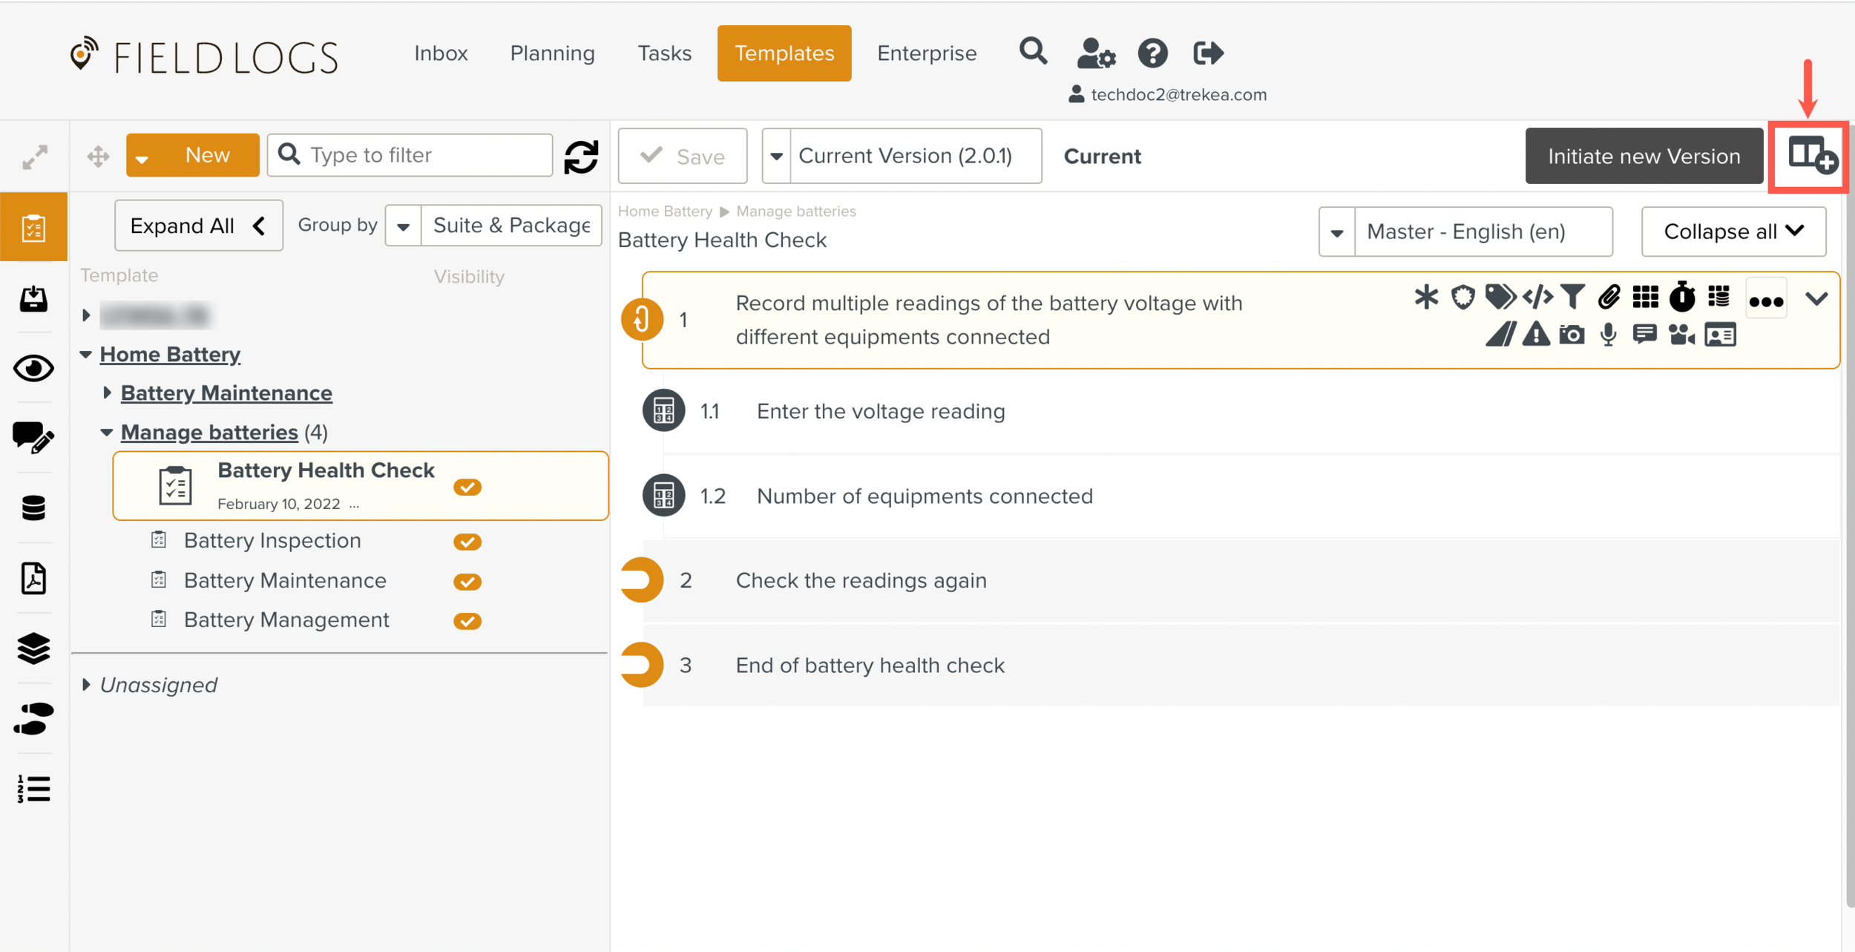Screen dimensions: 1855x952
Task: Collapse the Home Battery tree node
Action: (x=85, y=355)
